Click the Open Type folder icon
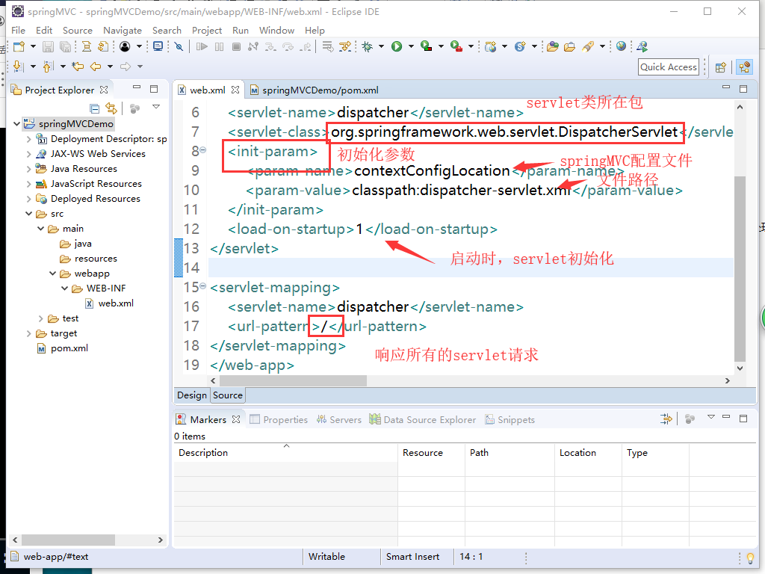The height and width of the screenshot is (574, 765). tap(552, 46)
